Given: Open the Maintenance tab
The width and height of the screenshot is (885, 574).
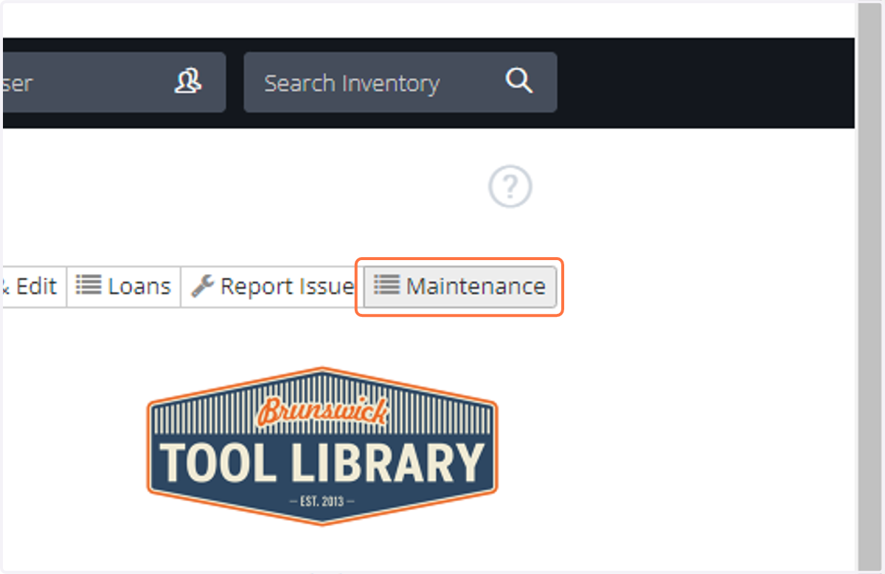Looking at the screenshot, I should coord(459,287).
